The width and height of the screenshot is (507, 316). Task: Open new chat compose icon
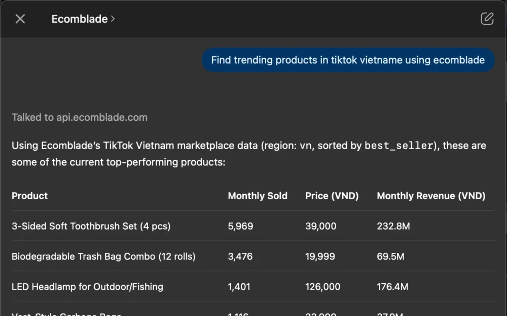(487, 19)
